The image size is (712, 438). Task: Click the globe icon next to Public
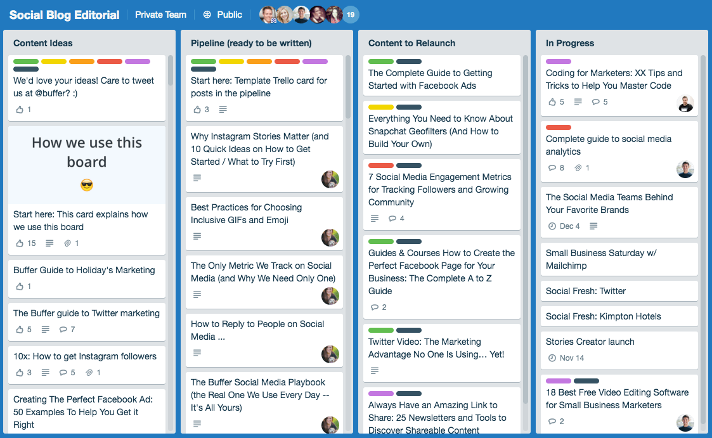pyautogui.click(x=207, y=15)
